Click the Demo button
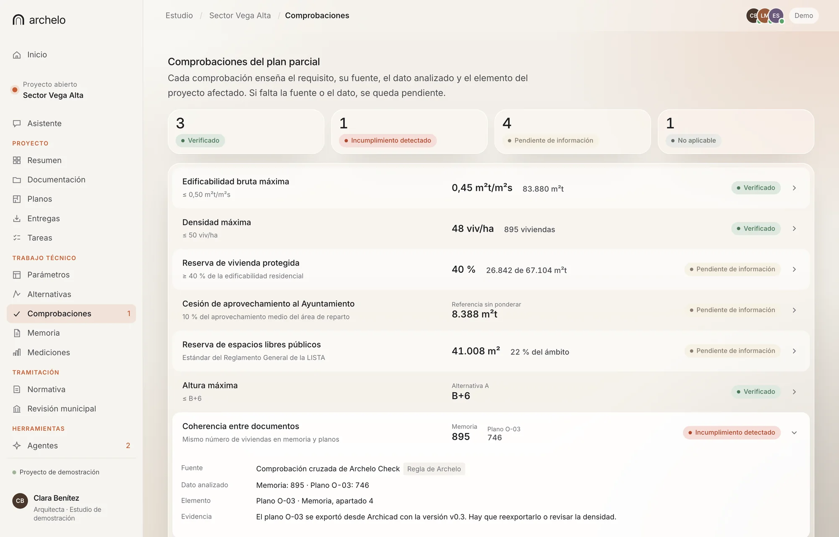Image resolution: width=839 pixels, height=537 pixels. (x=804, y=16)
